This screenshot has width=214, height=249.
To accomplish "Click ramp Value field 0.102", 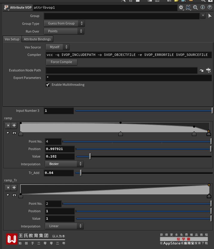I will point(60,156).
